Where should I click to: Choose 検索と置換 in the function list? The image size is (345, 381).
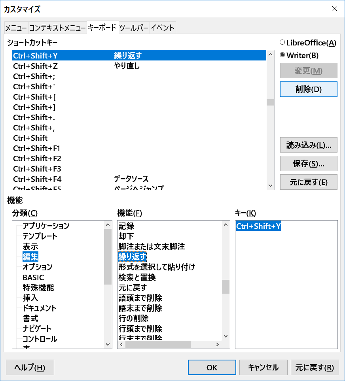[x=137, y=277]
